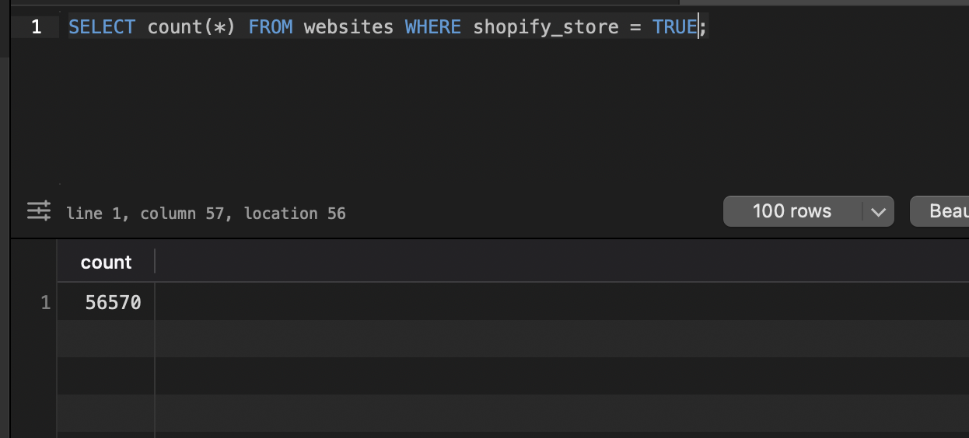Open the editor settings sliders icon
This screenshot has width=969, height=438.
[x=39, y=211]
